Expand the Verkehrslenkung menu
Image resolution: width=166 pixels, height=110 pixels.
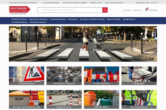pyautogui.click(x=58, y=19)
